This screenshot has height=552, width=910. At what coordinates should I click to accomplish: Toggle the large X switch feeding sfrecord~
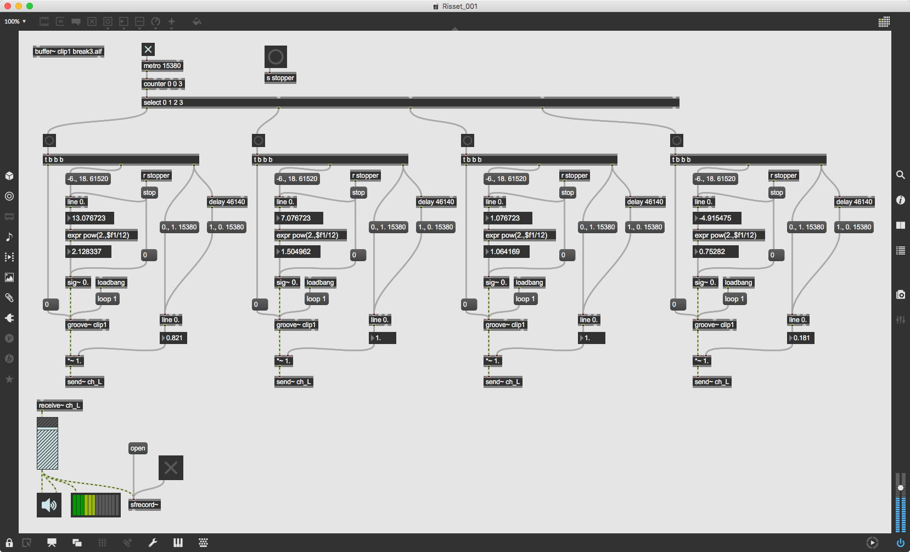[171, 467]
